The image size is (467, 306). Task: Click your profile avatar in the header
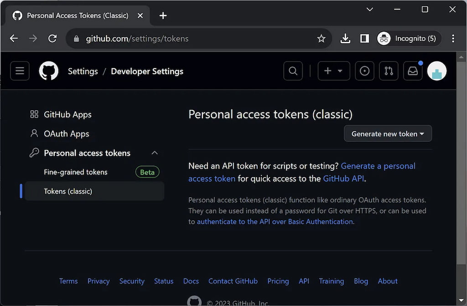coord(437,71)
